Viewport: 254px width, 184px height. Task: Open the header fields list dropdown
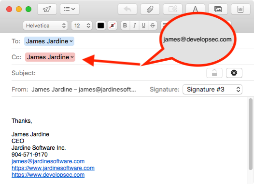tap(70, 9)
